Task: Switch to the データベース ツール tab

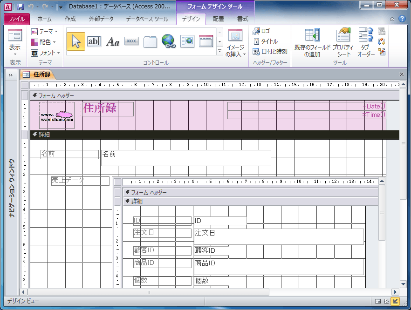Action: tap(147, 19)
